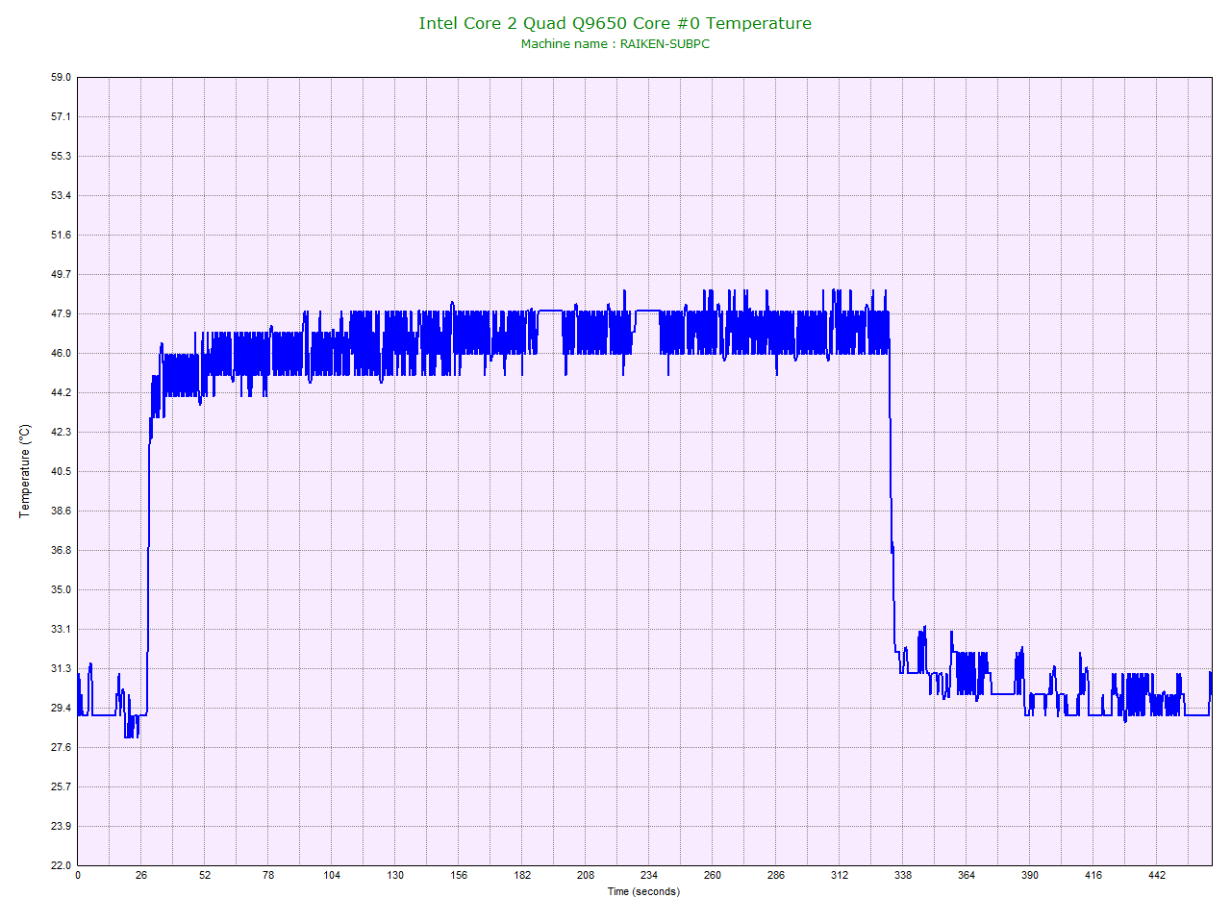This screenshot has height=923, width=1231.
Task: Click the 104 tick on time axis
Action: [x=332, y=875]
